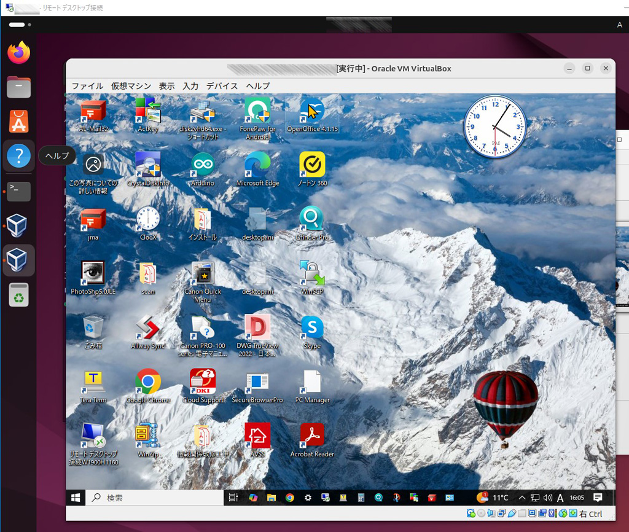
Task: Click the Windows Start button
Action: [76, 498]
